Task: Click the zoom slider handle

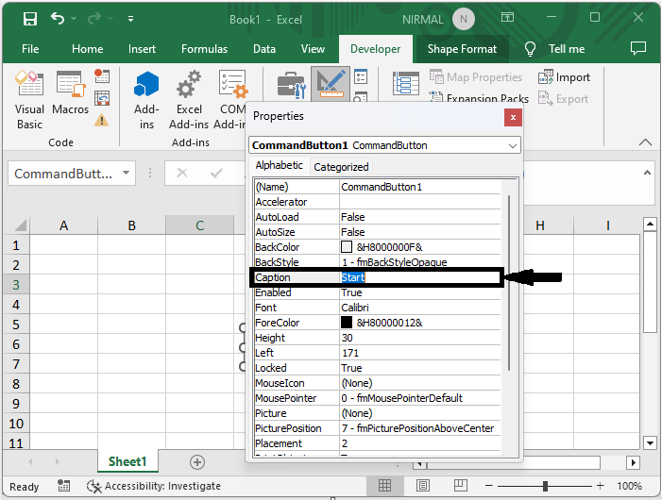Action: point(545,486)
